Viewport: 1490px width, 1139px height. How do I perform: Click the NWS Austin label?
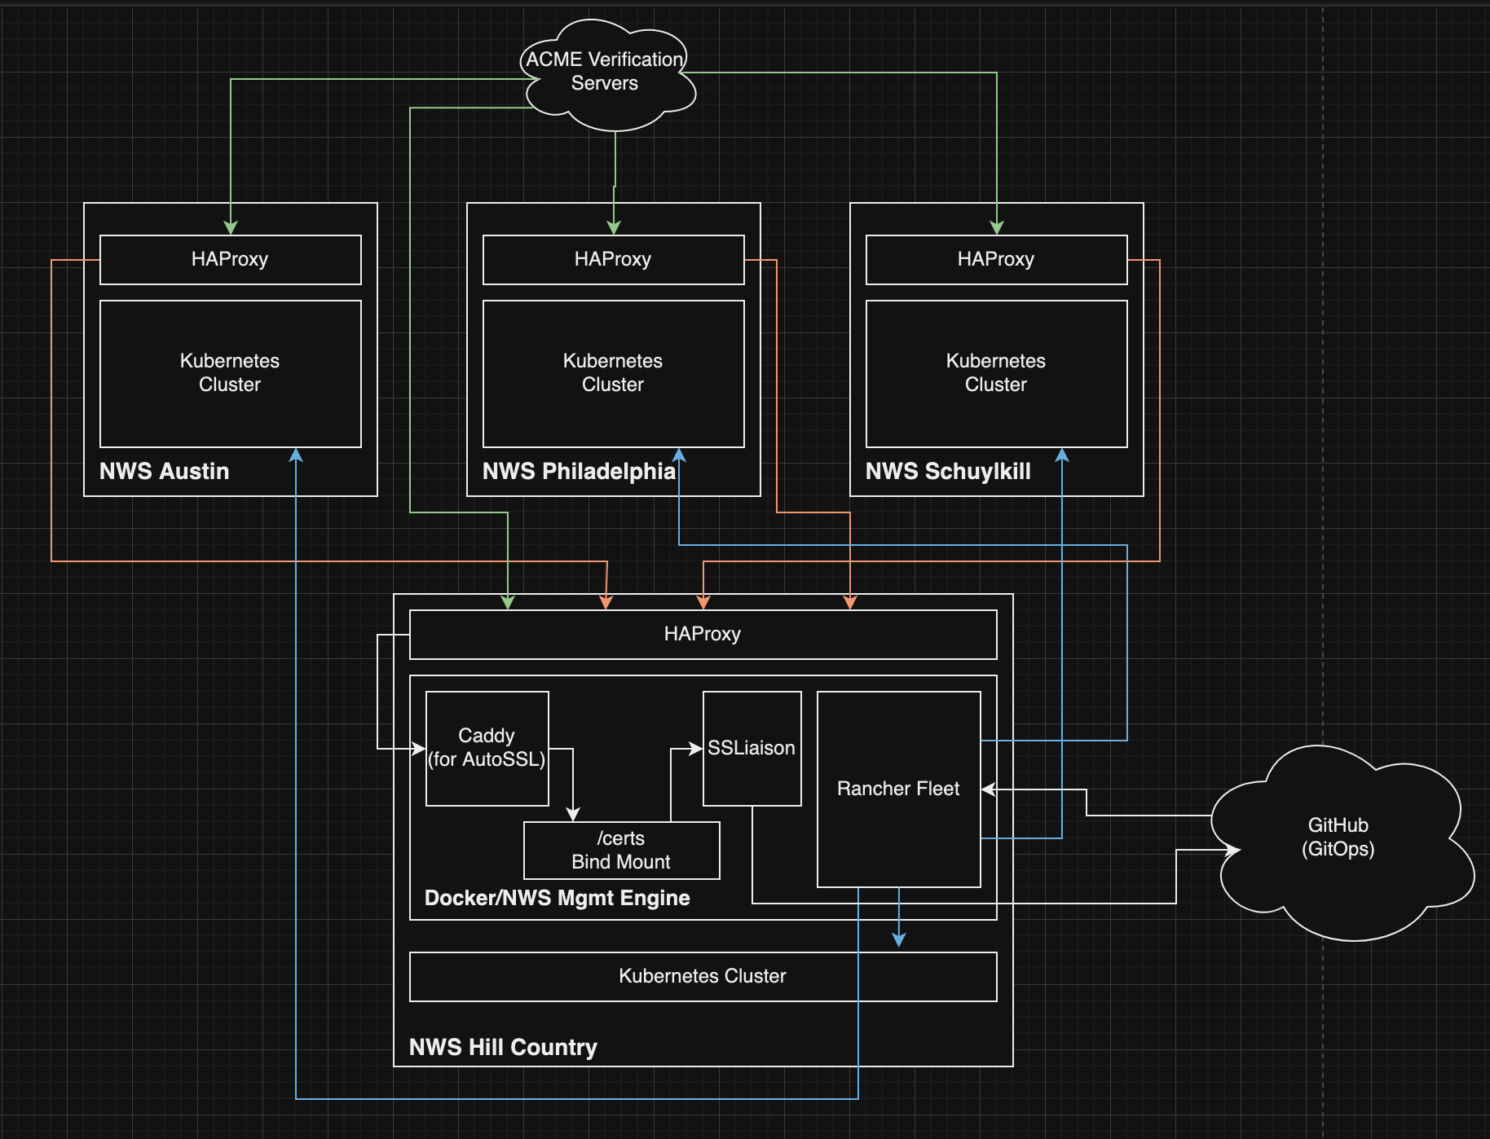coord(164,472)
